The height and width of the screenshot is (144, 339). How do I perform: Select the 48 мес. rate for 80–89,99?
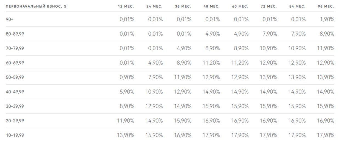tap(213, 34)
